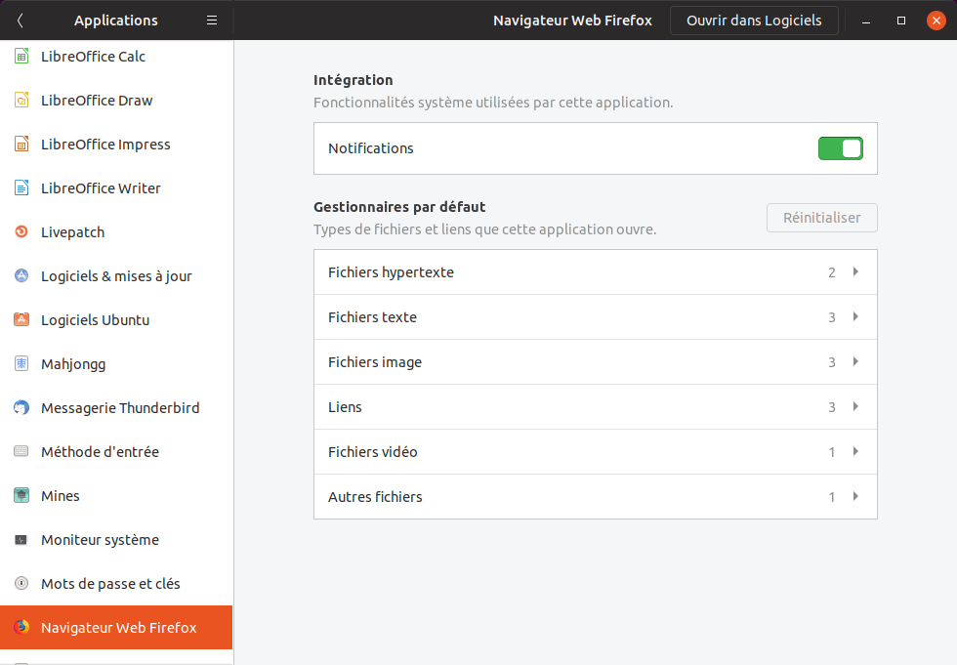The width and height of the screenshot is (957, 665).
Task: Open LibreOffice Writer via its icon
Action: click(x=21, y=188)
